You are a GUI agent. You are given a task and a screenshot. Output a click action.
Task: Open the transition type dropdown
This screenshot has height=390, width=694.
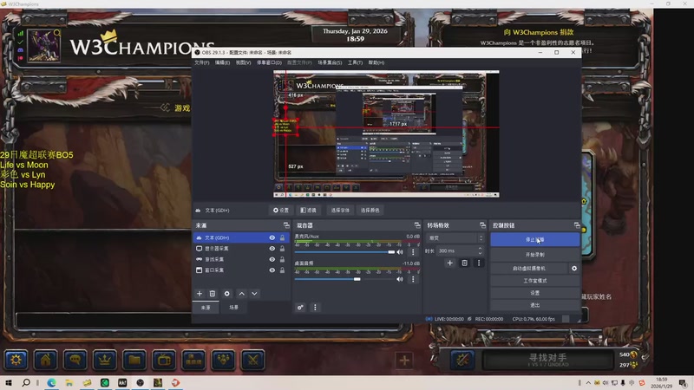455,237
